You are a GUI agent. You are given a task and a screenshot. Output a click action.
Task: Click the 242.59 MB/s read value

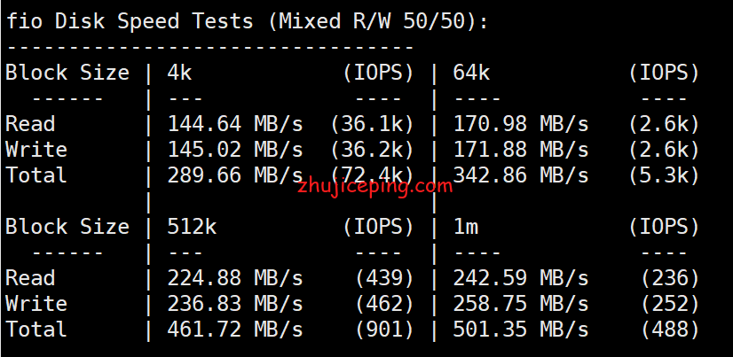[523, 278]
